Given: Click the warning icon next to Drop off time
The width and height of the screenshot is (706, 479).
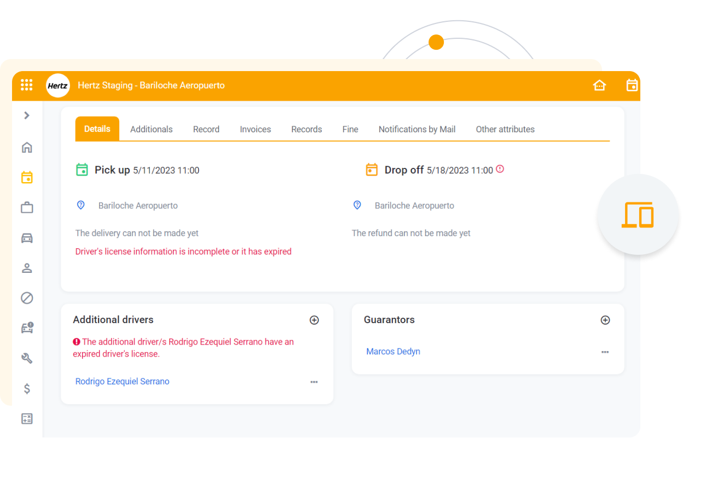Looking at the screenshot, I should tap(500, 170).
